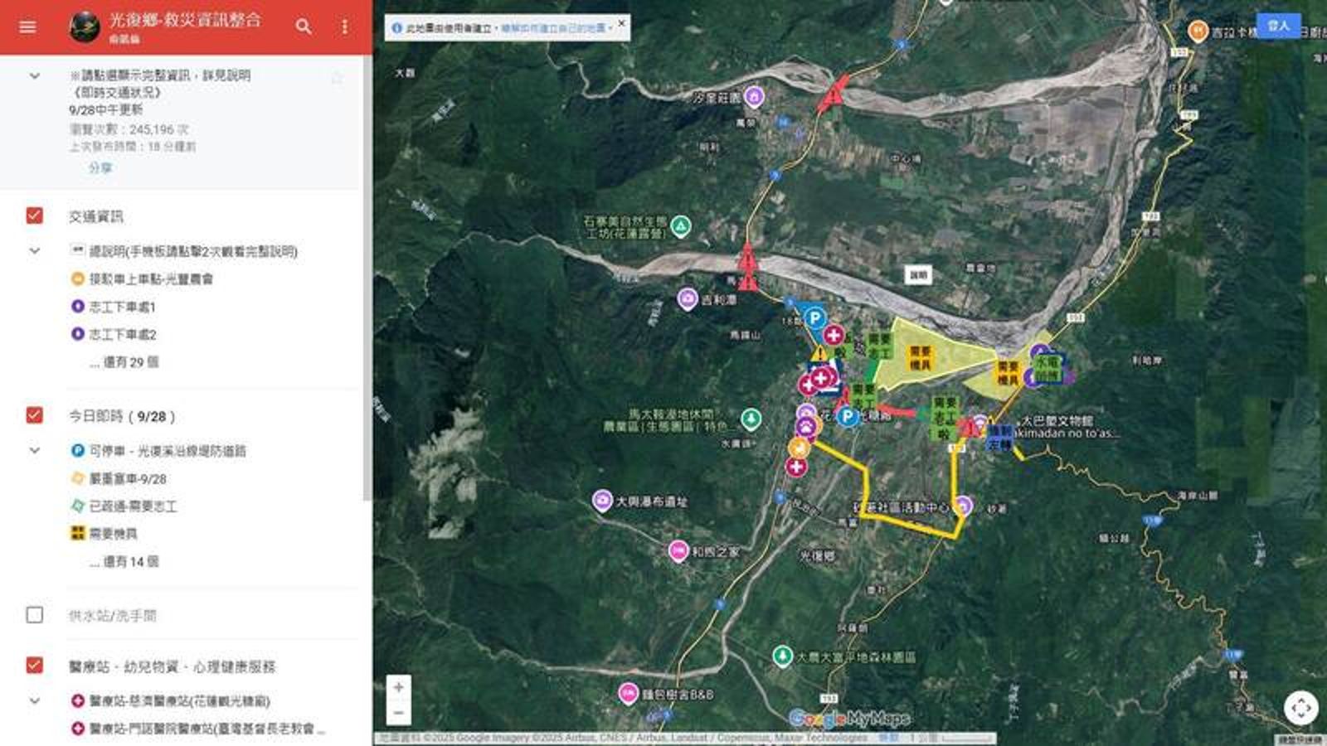This screenshot has width=1327, height=746.
Task: Collapse the map description section with its chevron
Action: 33,76
